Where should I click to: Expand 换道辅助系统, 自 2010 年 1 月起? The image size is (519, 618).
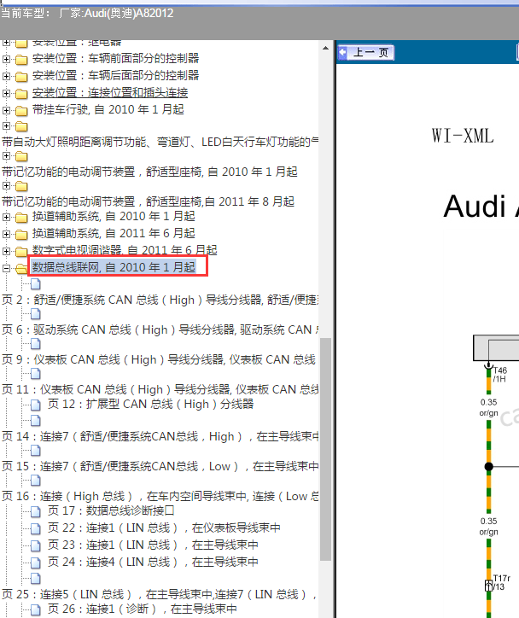click(x=6, y=217)
